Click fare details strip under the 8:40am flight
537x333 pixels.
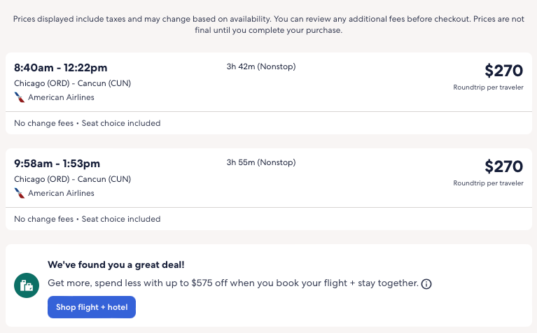click(88, 123)
